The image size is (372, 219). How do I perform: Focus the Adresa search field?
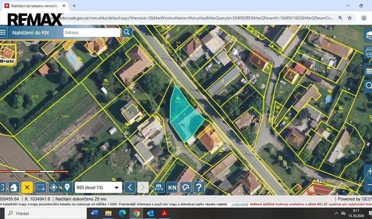click(x=92, y=32)
